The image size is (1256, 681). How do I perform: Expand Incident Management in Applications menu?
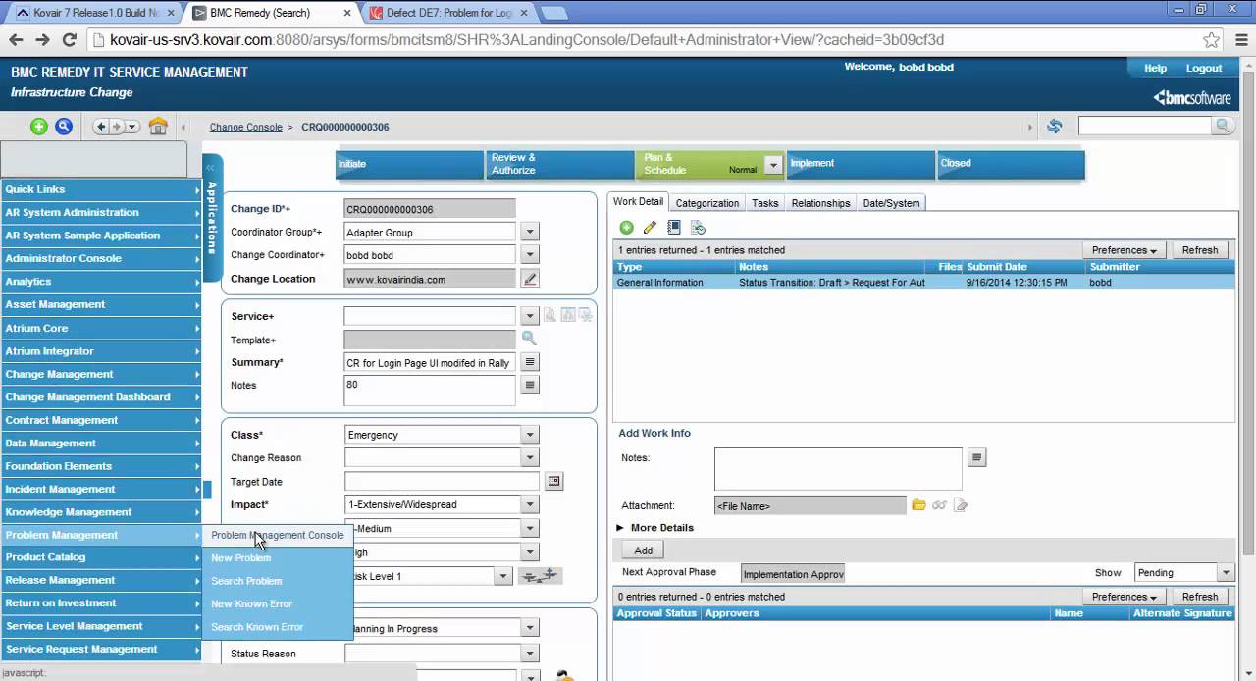(x=100, y=489)
